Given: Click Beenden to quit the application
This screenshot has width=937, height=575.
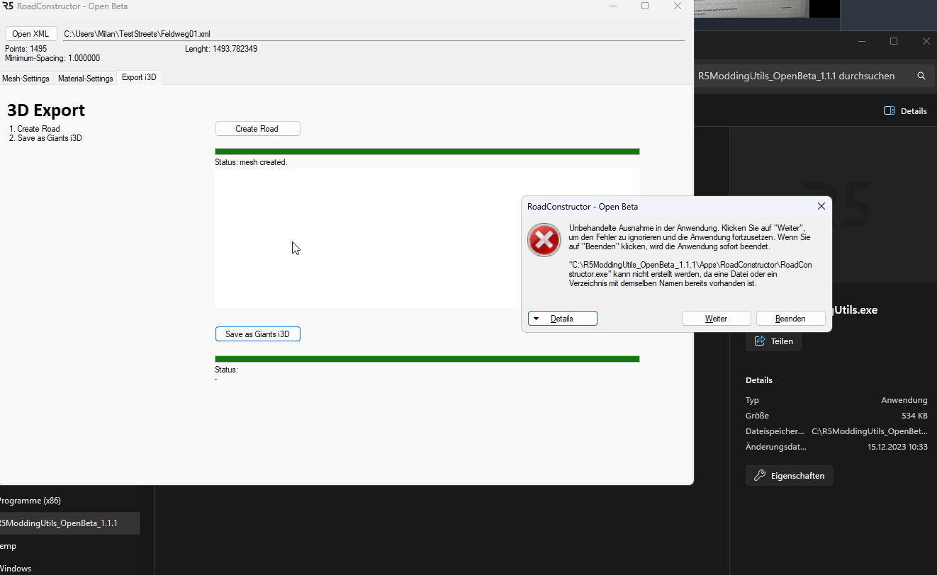Looking at the screenshot, I should pos(790,319).
